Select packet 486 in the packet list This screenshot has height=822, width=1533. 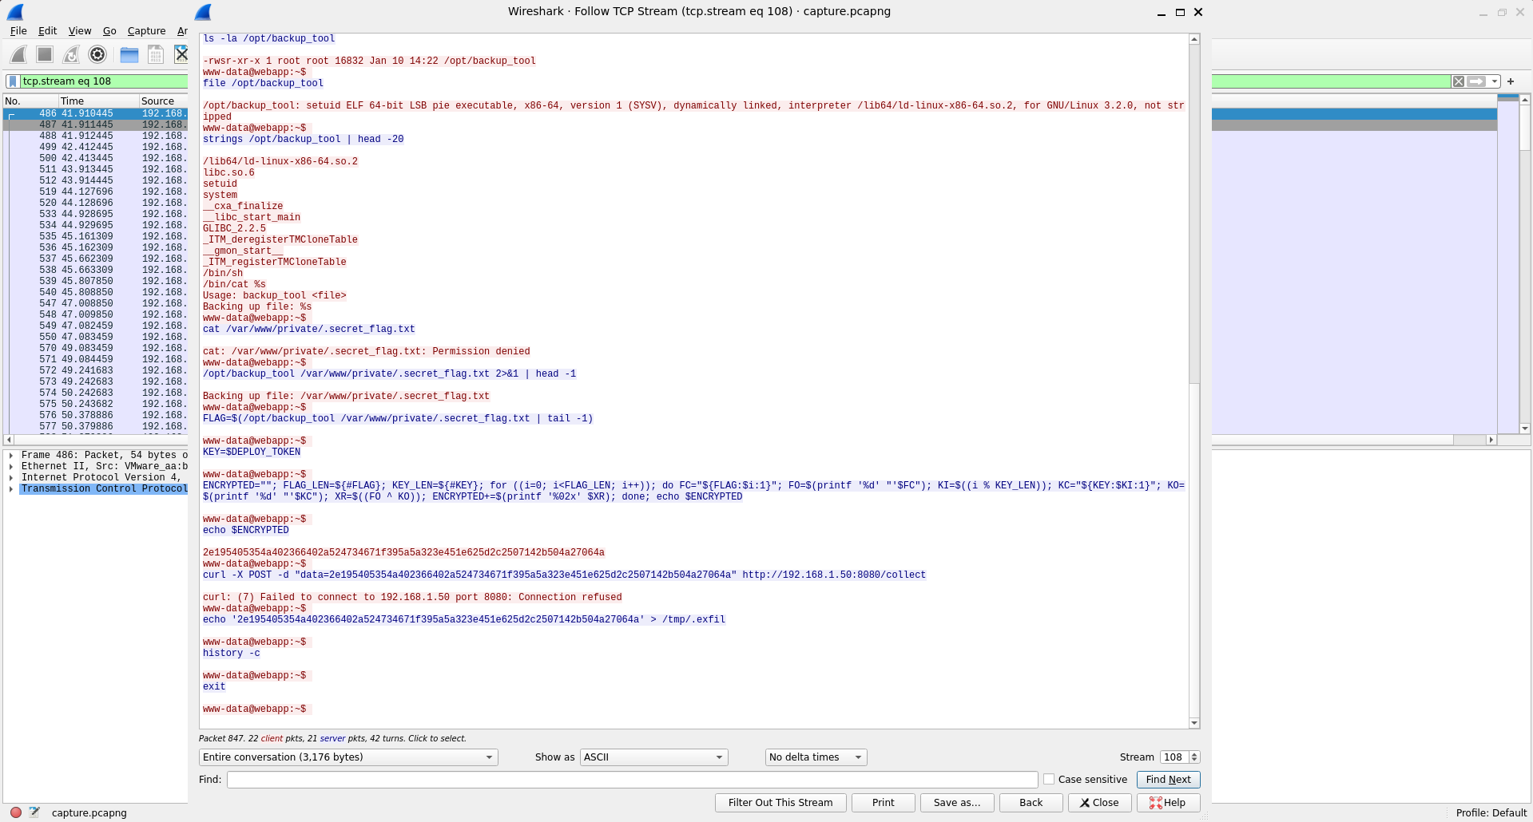click(96, 113)
